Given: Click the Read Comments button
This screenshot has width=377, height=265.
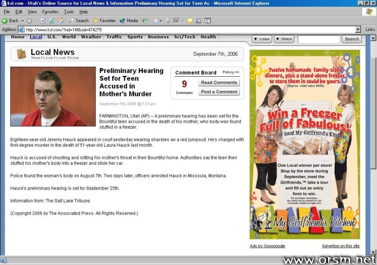Looking at the screenshot, I should coord(219,83).
